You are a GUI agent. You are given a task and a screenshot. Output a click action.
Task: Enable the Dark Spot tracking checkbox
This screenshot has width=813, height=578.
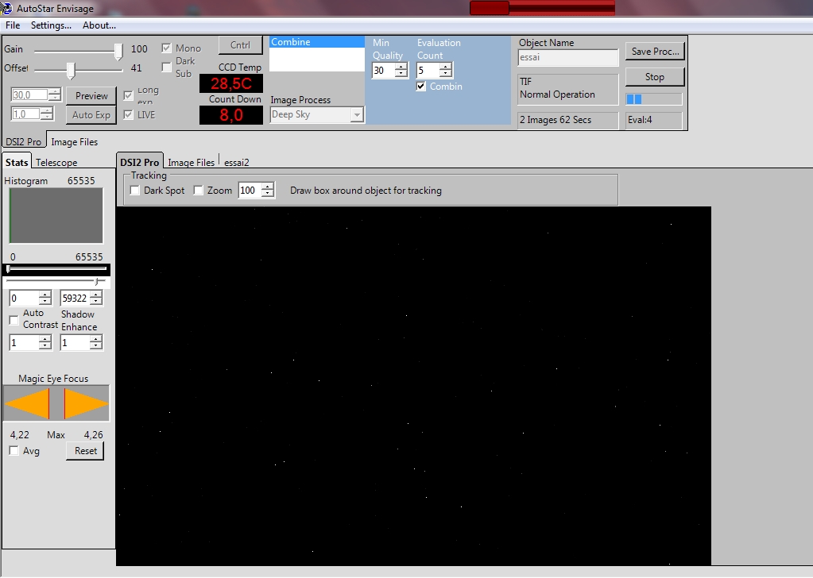[x=135, y=190]
